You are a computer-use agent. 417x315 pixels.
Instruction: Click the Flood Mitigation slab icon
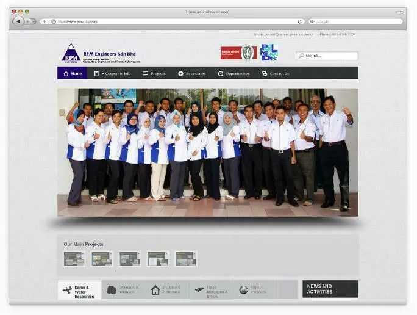(x=199, y=289)
